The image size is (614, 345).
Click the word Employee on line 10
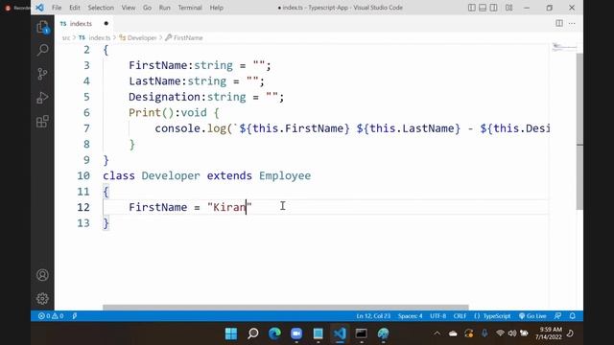click(285, 175)
